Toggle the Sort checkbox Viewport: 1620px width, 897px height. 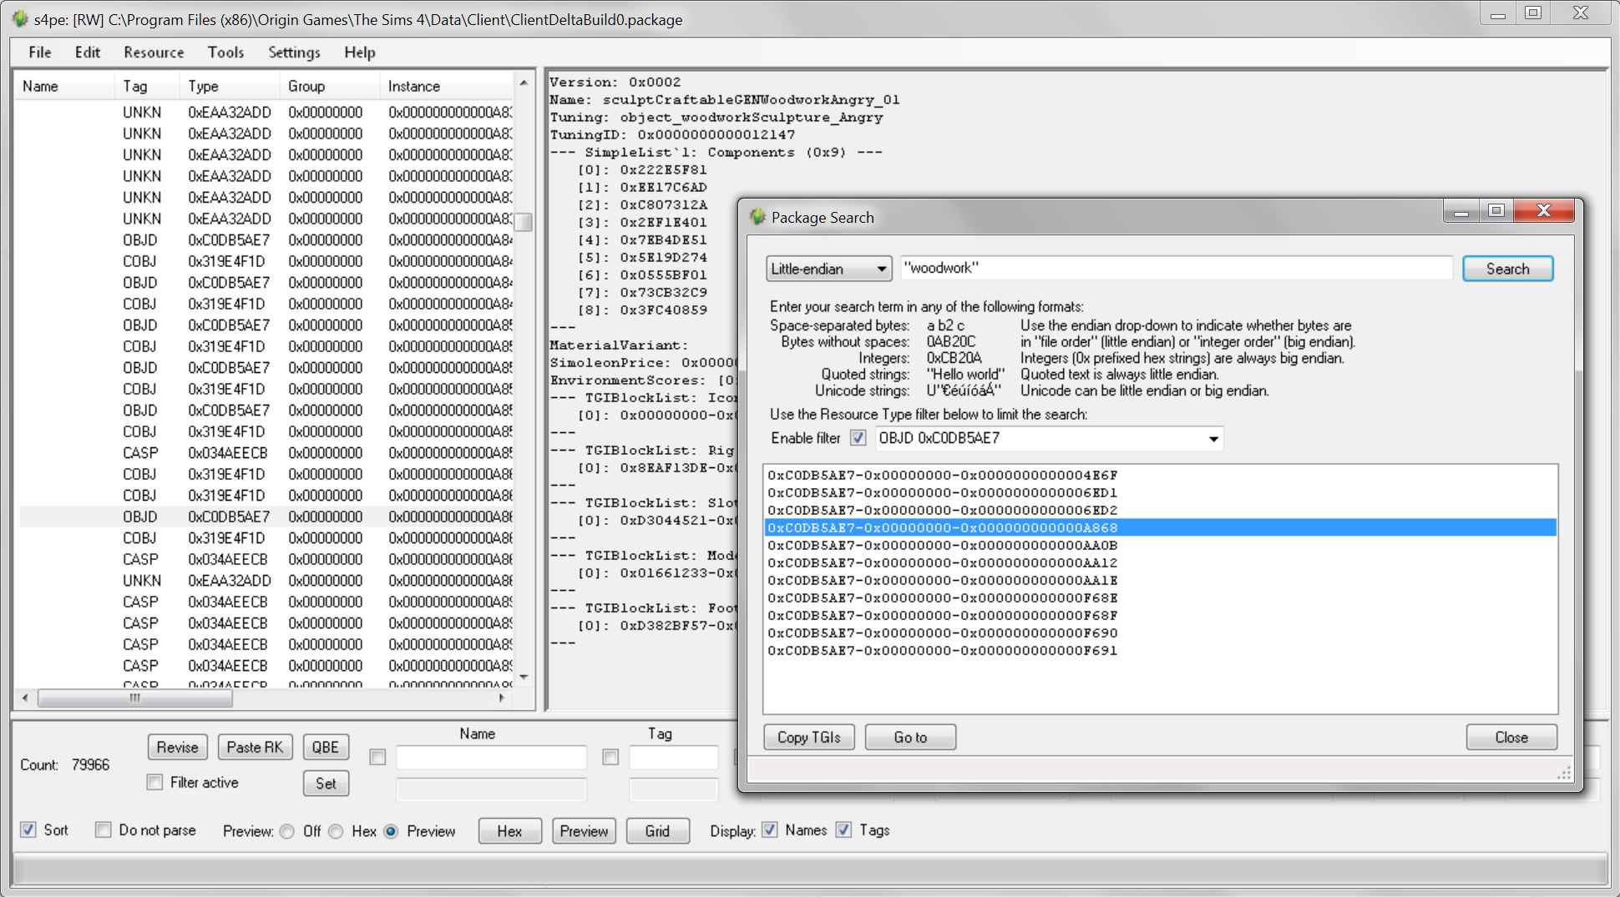coord(28,830)
